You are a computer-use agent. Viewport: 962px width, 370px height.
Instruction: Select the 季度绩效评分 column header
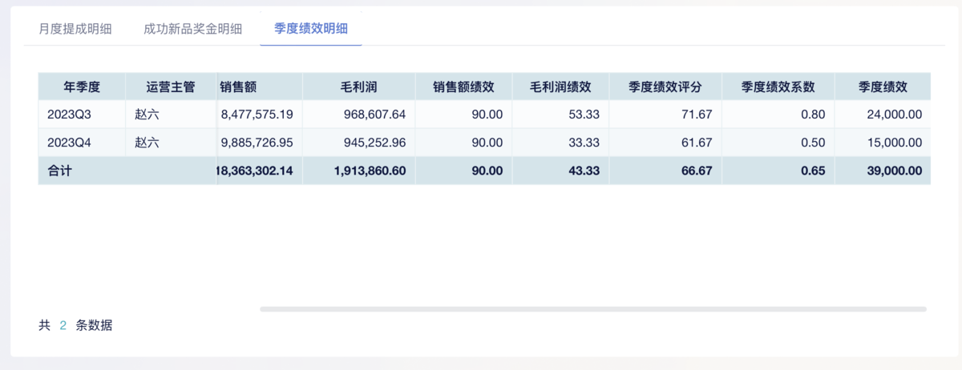[x=665, y=86]
